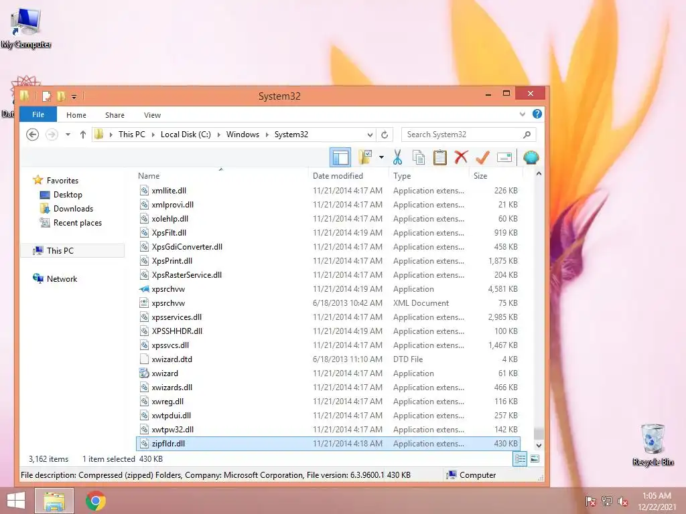
Task: Cut the selected file with scissors icon
Action: coord(397,157)
